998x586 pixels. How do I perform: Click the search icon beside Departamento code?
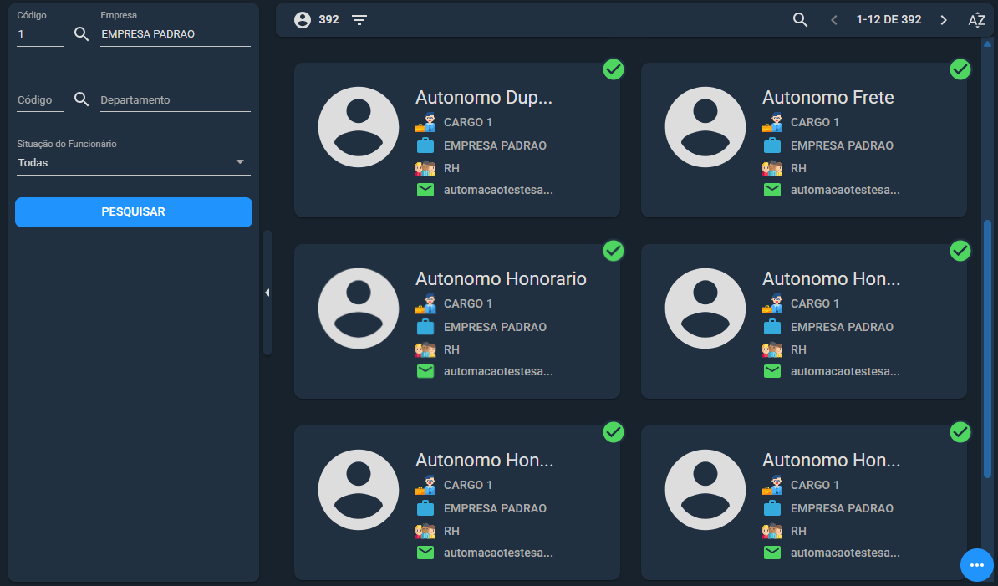tap(81, 99)
